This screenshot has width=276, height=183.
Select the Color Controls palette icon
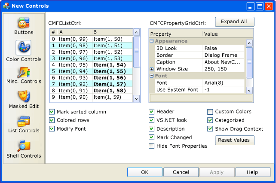[23, 48]
